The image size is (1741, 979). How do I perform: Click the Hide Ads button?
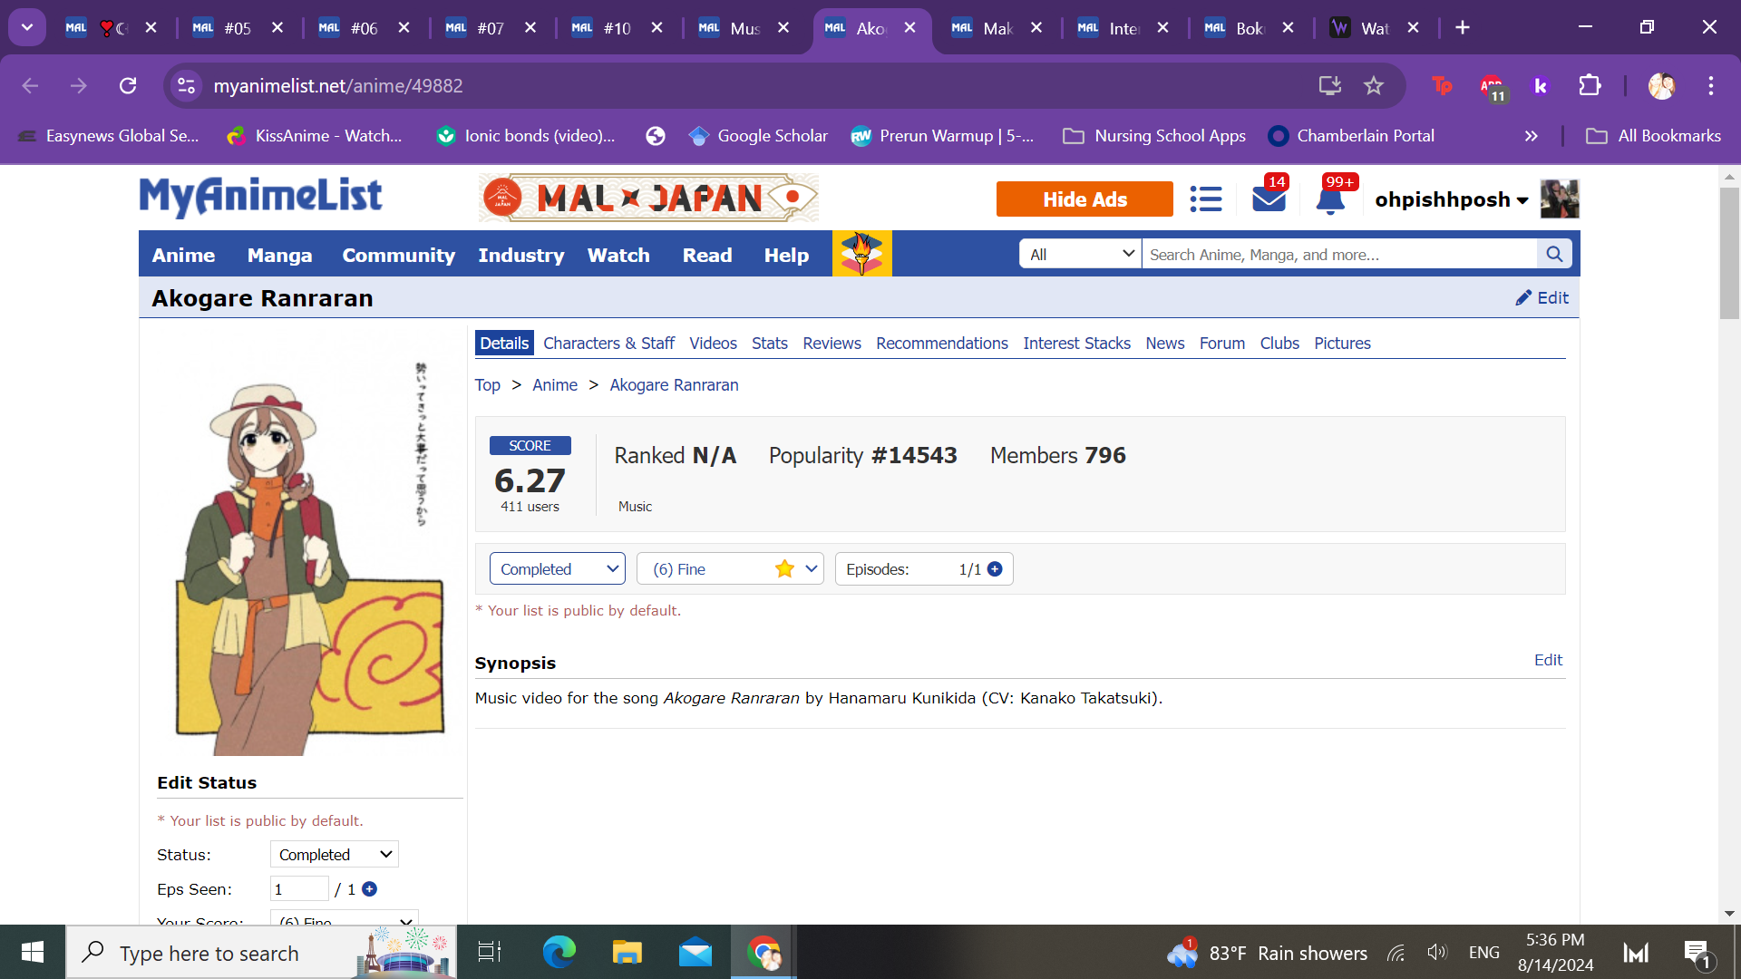coord(1084,199)
